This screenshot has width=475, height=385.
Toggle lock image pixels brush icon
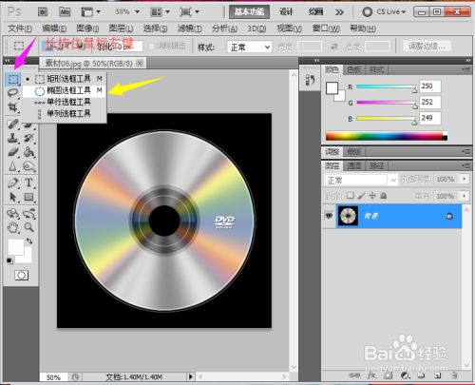coord(361,196)
